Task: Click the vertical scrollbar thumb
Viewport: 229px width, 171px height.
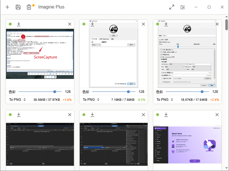Action: pos(226,25)
